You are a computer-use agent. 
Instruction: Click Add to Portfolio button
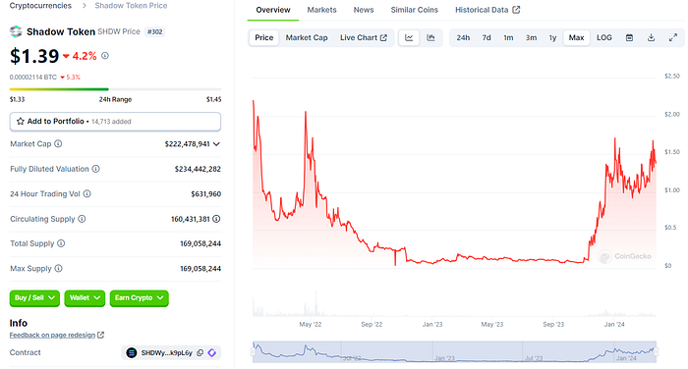(x=115, y=122)
